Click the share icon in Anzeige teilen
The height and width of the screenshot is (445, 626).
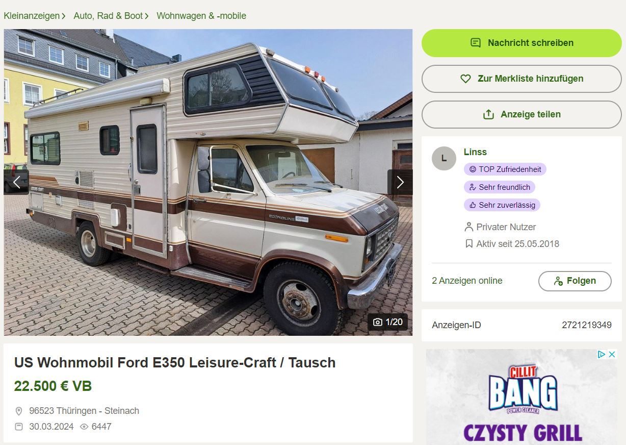click(x=488, y=114)
